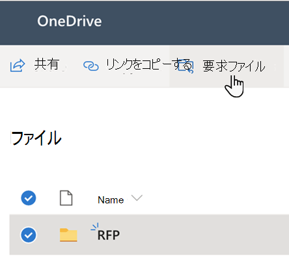Select the 要求ファイル toolbar command

pyautogui.click(x=234, y=66)
